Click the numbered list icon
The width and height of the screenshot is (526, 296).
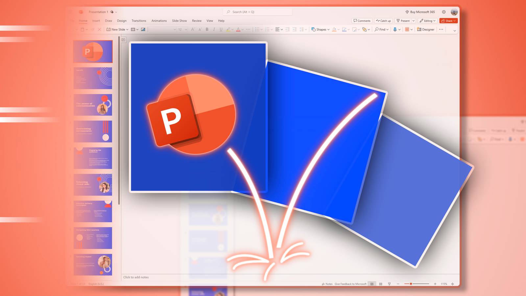[x=267, y=29]
